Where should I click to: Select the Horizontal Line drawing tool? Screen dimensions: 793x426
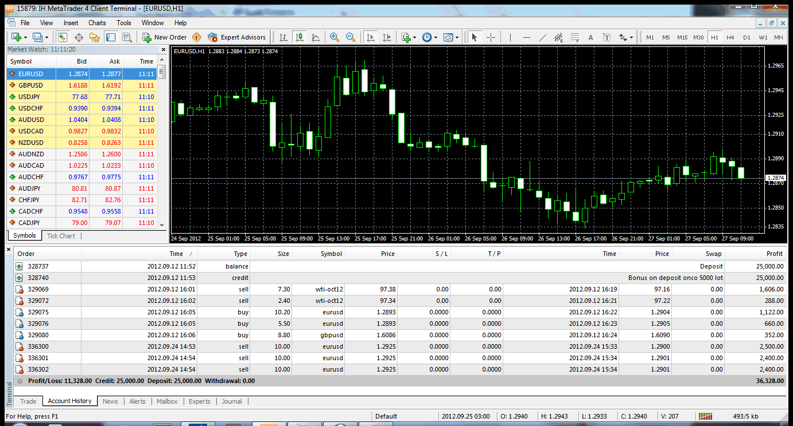[526, 37]
